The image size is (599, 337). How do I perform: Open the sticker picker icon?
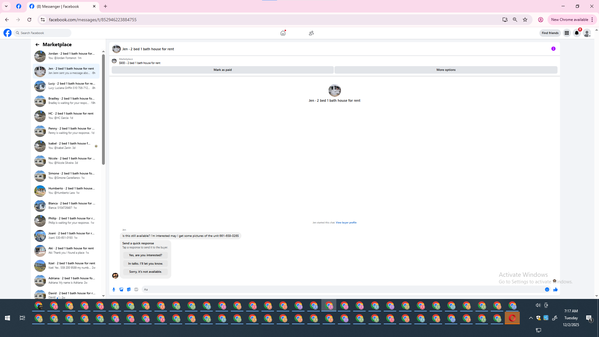click(x=129, y=290)
